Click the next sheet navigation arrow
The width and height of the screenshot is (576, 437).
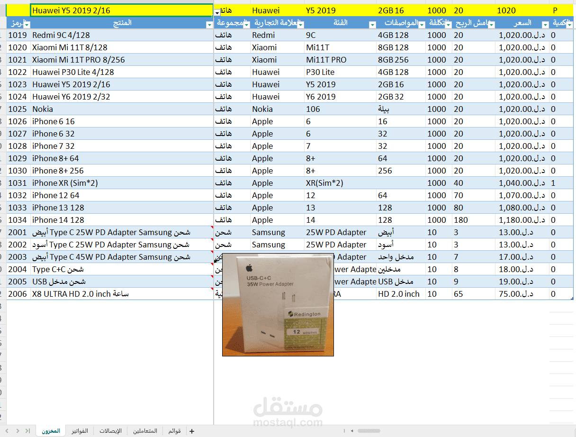pos(18,431)
